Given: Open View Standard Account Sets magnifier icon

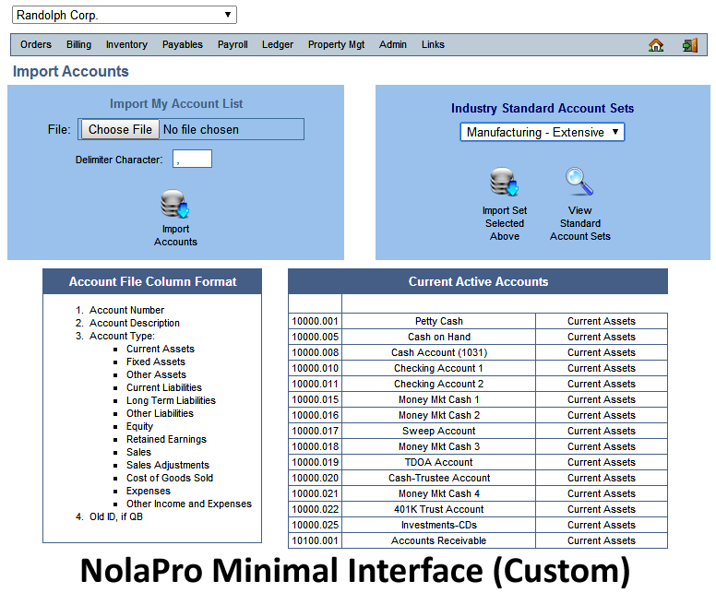Looking at the screenshot, I should [579, 182].
